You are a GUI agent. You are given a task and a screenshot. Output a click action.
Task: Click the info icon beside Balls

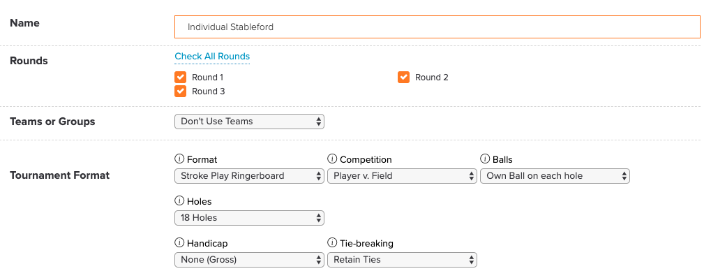pyautogui.click(x=485, y=159)
